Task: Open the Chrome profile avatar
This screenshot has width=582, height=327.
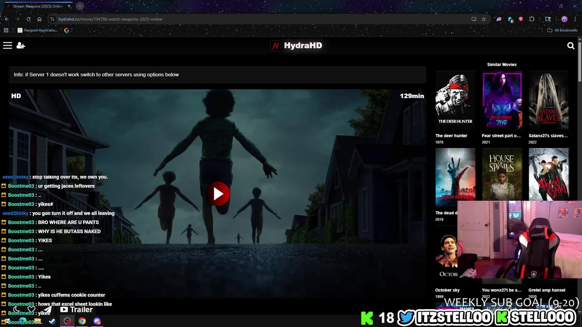Action: [x=564, y=19]
